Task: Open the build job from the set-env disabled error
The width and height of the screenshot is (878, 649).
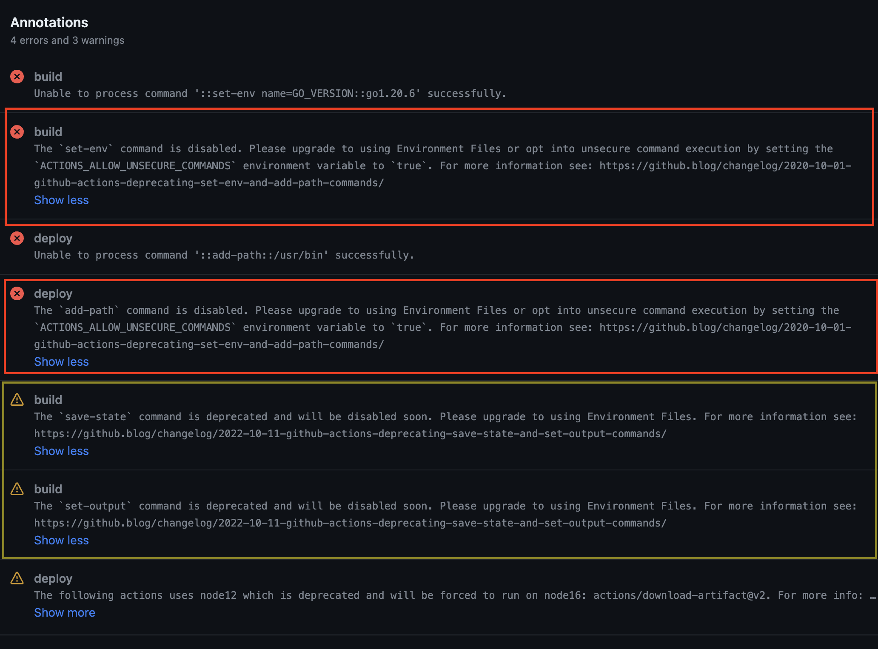Action: pos(48,132)
